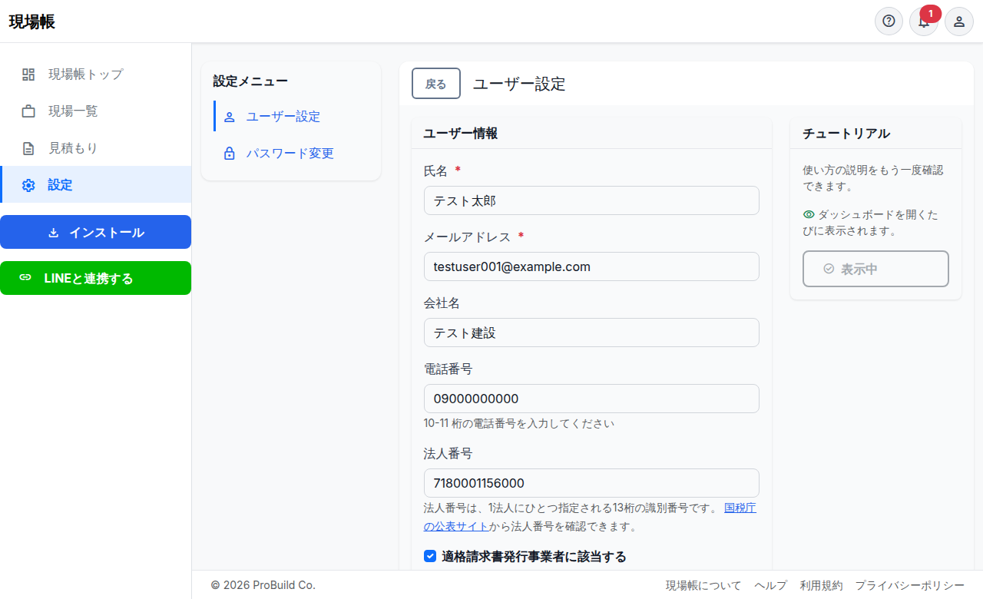Click the briefcase icon beside 現場一覧

coord(28,111)
